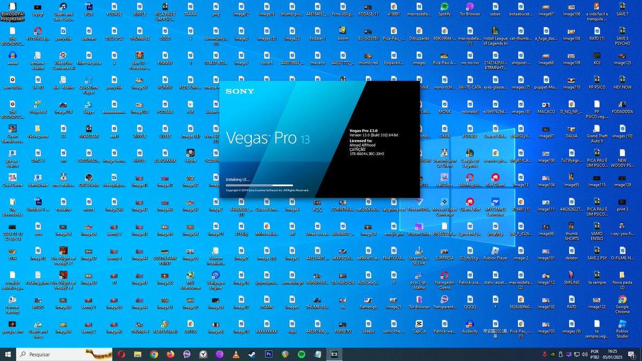Open the Grand Theft Auto V shortcut
The height and width of the screenshot is (361, 642).
pyautogui.click(x=597, y=134)
